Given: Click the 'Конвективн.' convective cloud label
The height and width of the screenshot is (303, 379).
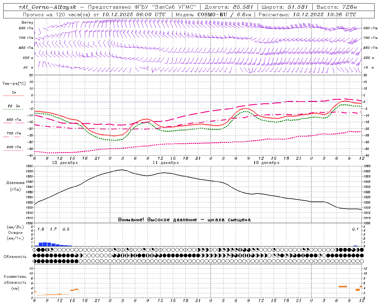Looking at the screenshot, I should pos(15,277).
